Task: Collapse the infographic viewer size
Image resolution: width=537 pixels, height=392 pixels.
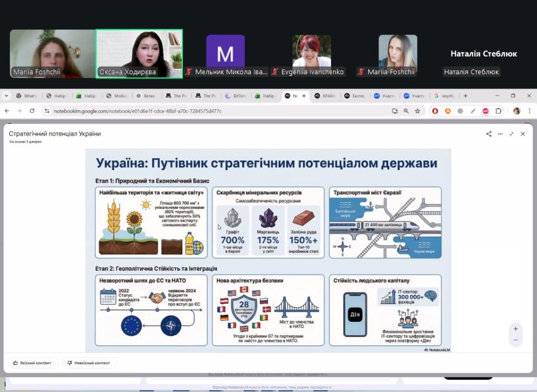Action: tap(512, 134)
